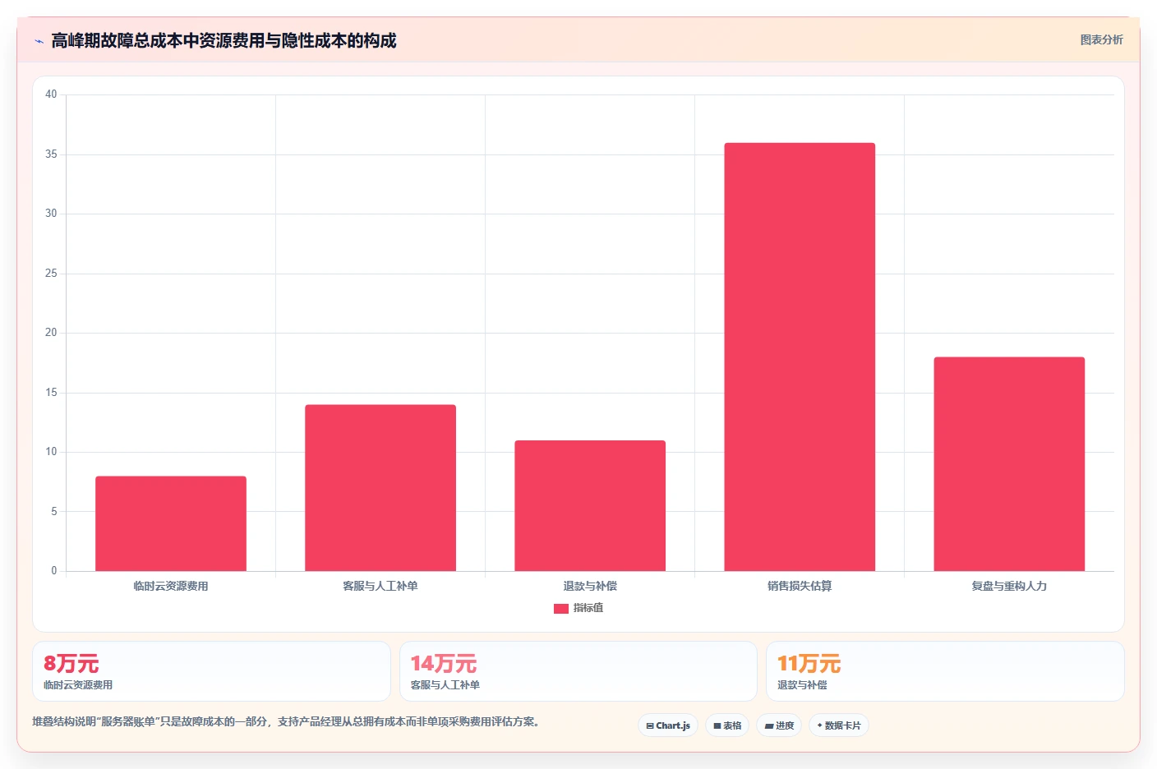1157x769 pixels.
Task: Open the 11万元 退款与补偿 card
Action: coord(945,671)
